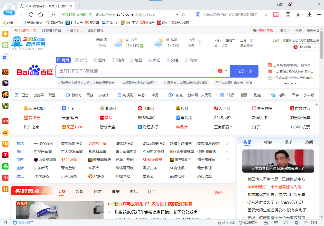Collapse the sidebar with the bottom-left arrow
The width and height of the screenshot is (324, 226).
point(5,223)
